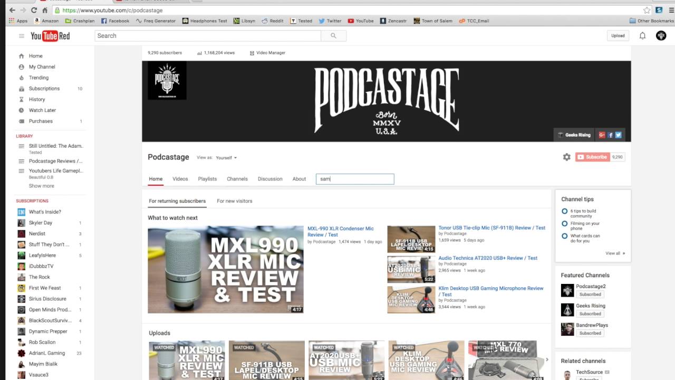Image resolution: width=675 pixels, height=380 pixels.
Task: Click the Google+ icon on banner
Action: coord(602,135)
